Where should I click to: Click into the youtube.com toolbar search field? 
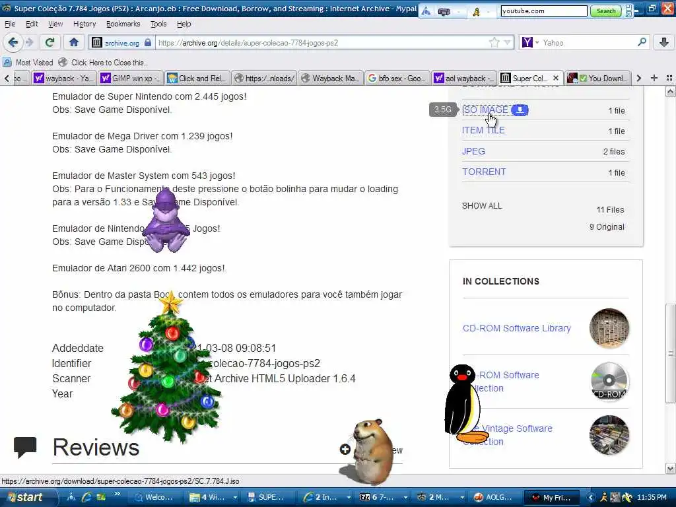pyautogui.click(x=544, y=11)
